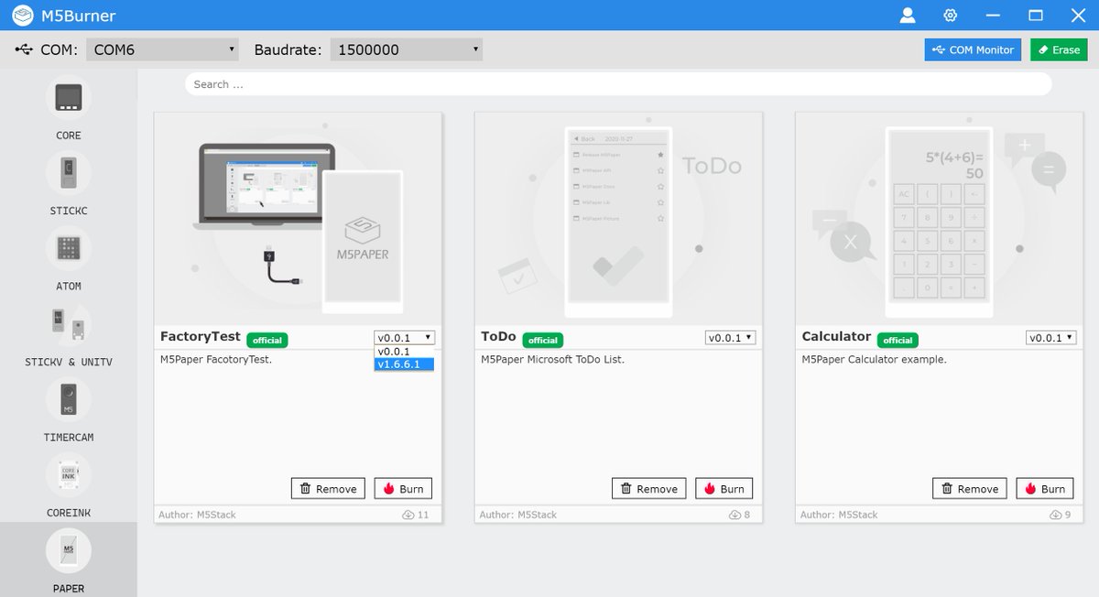
Task: Remove the FactoryTest firmware
Action: coord(328,489)
